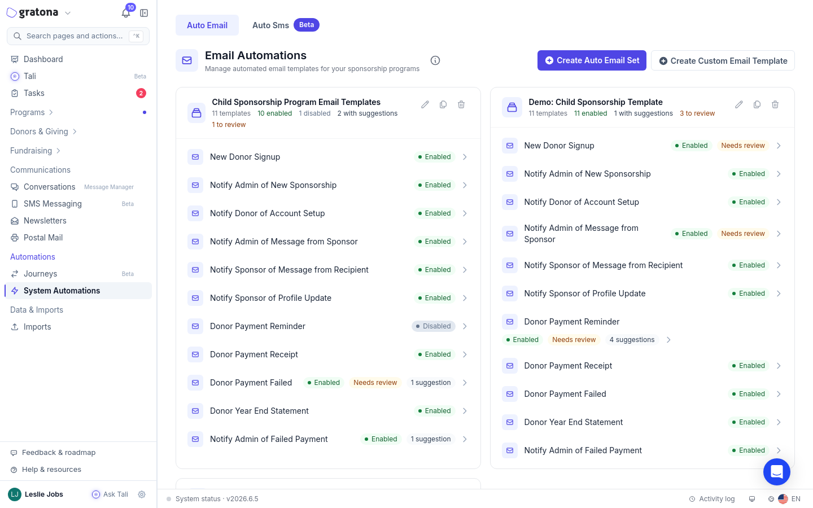Viewport: 813px width, 508px height.
Task: Edit Child Sponsorship Program Email Templates set
Action: click(x=425, y=104)
